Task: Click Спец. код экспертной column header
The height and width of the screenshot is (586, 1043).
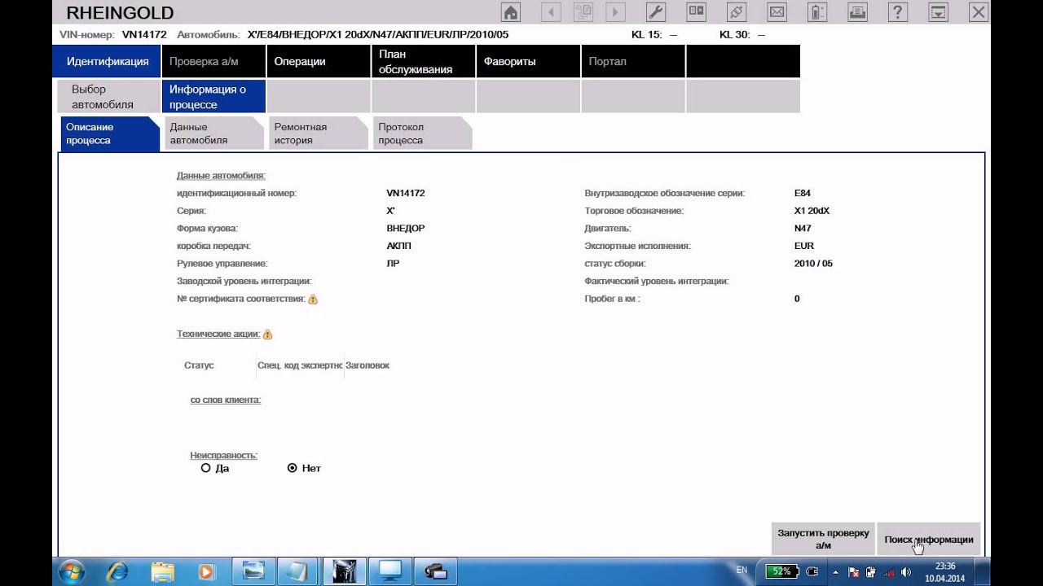Action: tap(299, 365)
